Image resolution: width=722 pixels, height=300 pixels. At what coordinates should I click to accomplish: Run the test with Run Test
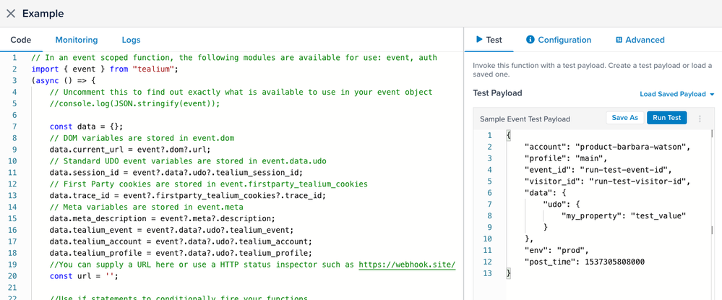click(666, 118)
